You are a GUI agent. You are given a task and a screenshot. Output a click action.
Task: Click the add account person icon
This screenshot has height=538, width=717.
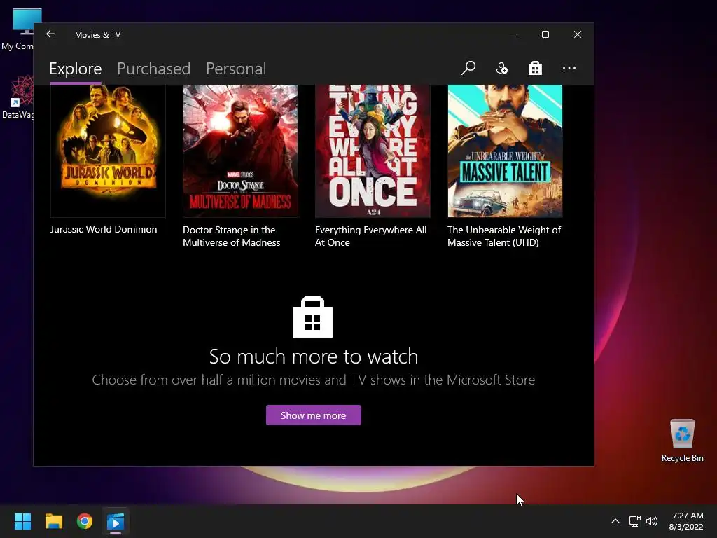(501, 68)
